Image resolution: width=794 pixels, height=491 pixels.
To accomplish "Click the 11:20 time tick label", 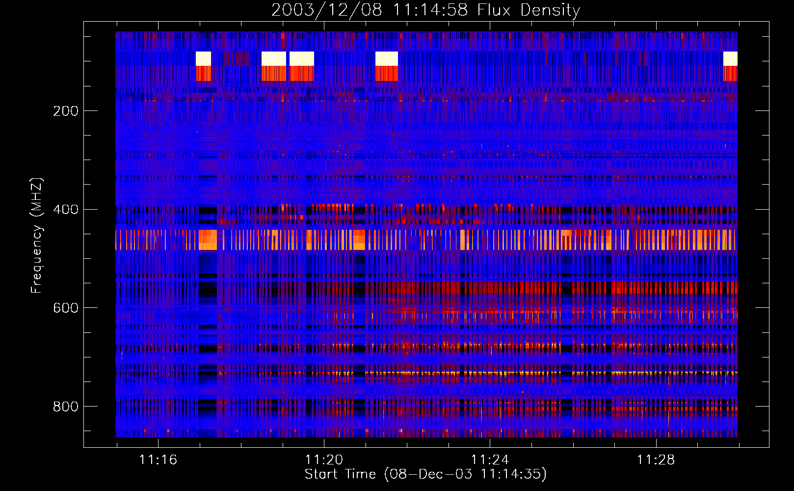I will 324,460.
